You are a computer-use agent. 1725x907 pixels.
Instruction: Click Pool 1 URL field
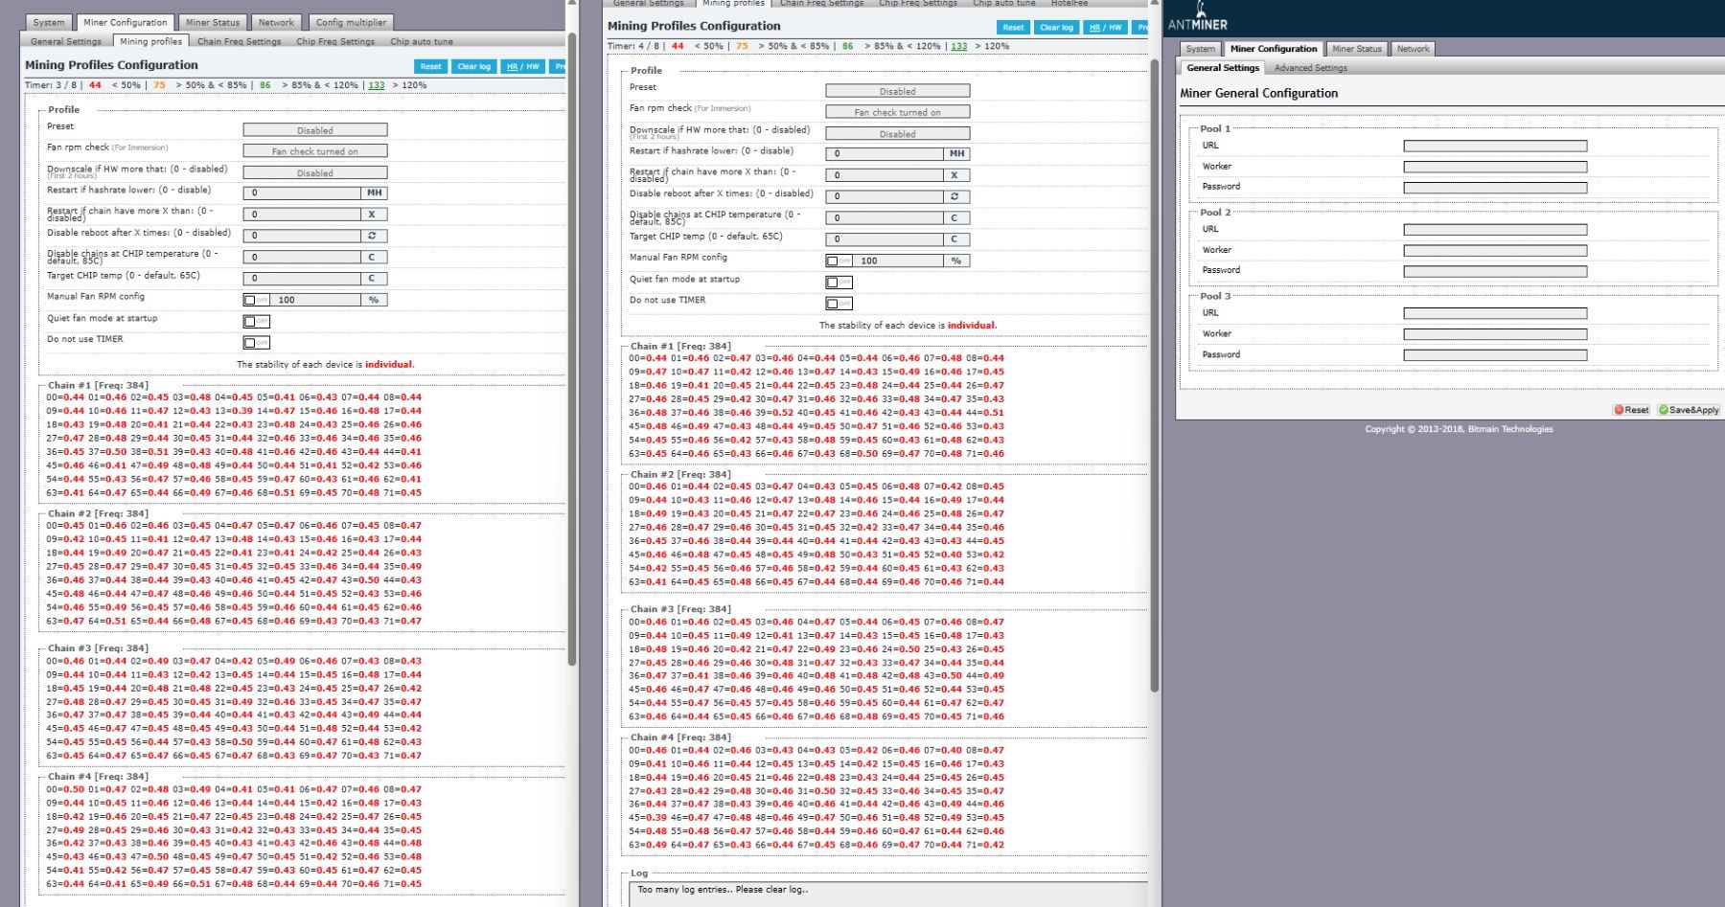pos(1495,147)
